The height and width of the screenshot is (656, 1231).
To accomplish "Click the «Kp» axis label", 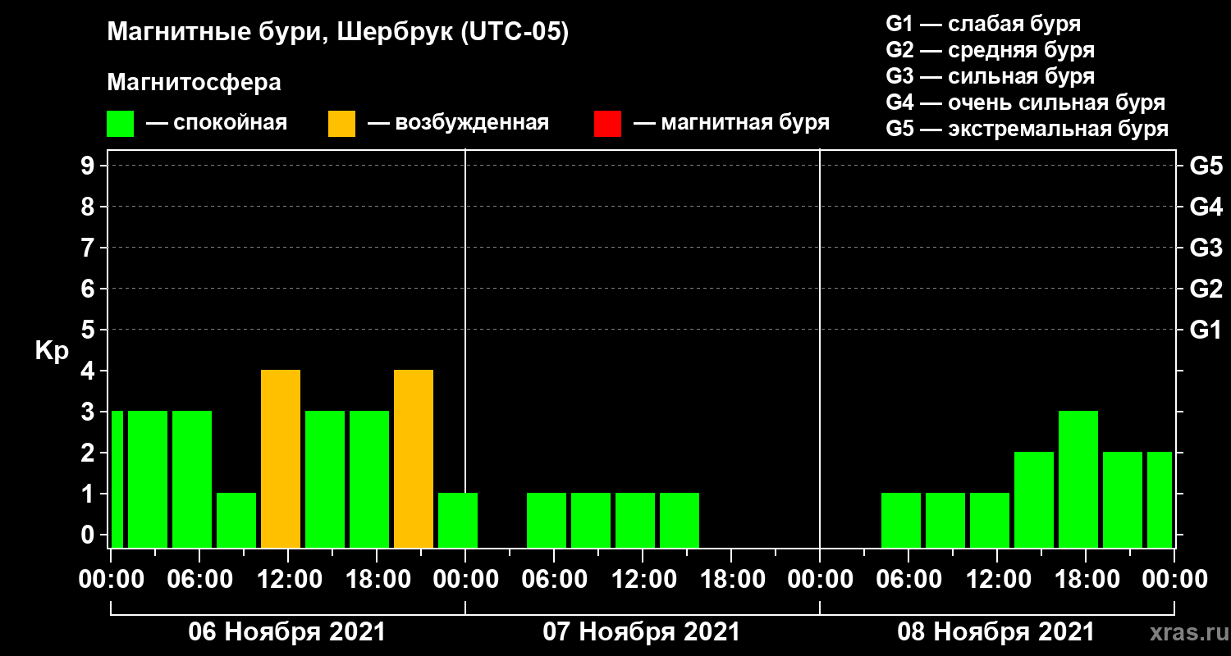I will pyautogui.click(x=52, y=350).
